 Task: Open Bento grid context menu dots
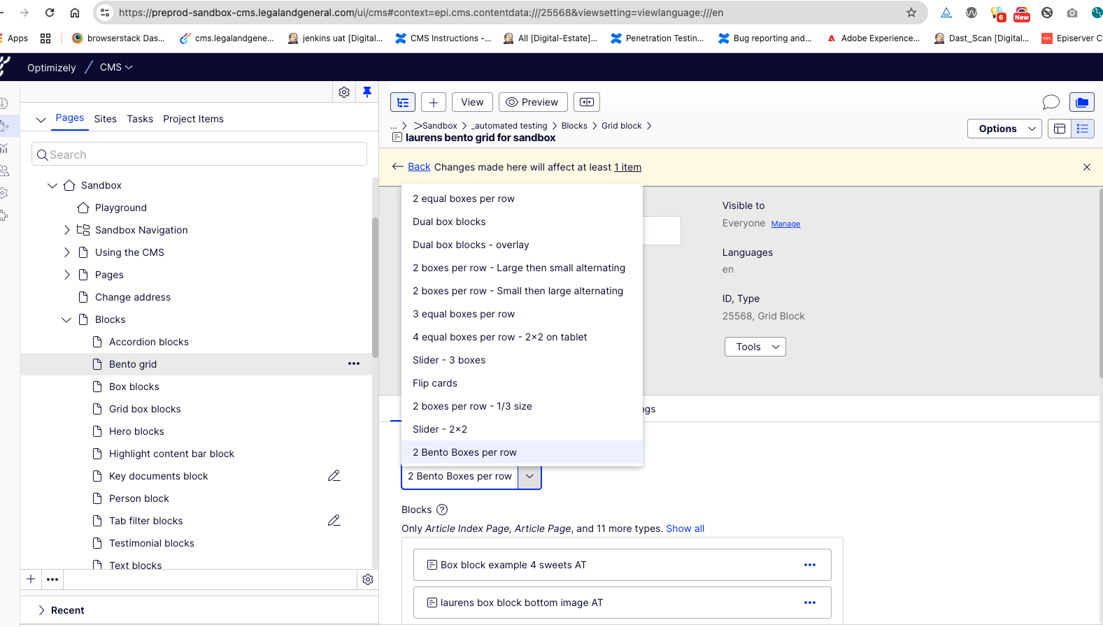pyautogui.click(x=354, y=364)
